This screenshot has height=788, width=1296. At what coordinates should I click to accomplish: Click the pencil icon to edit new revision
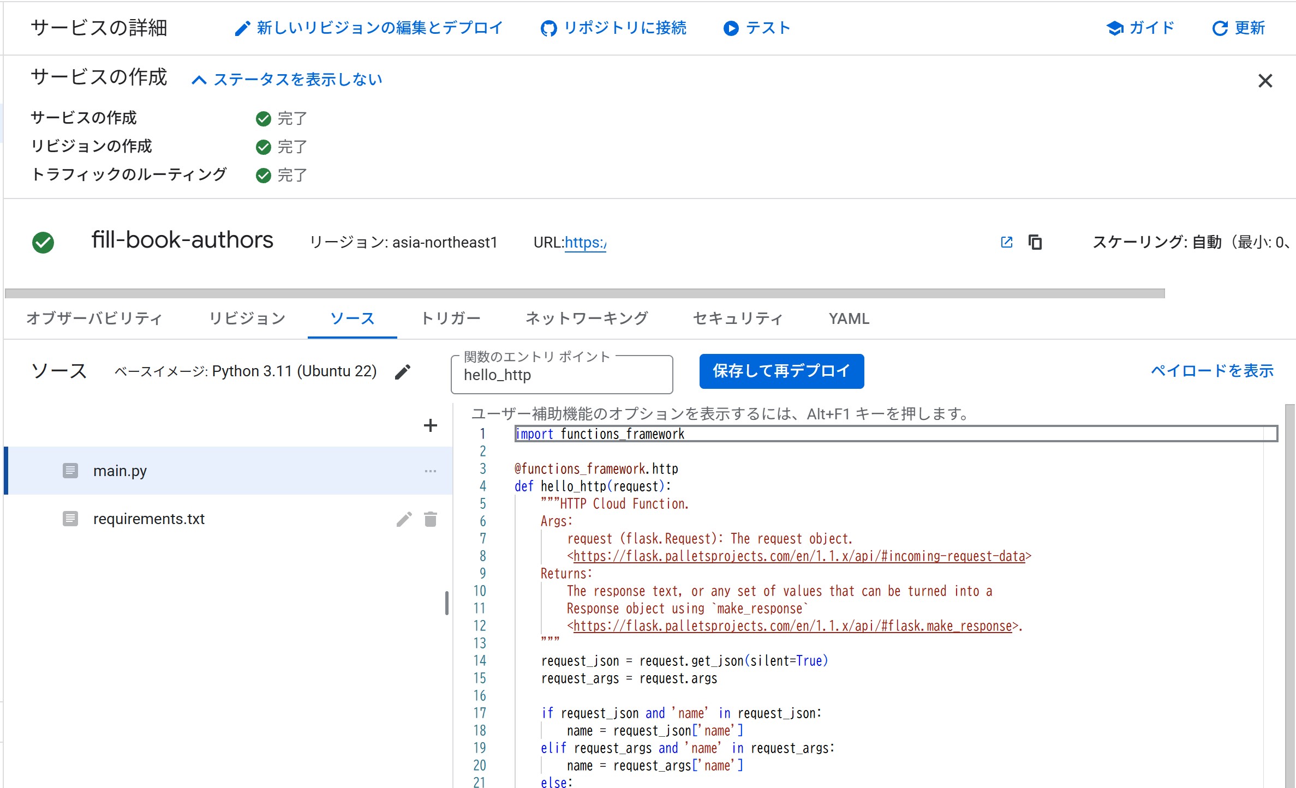(242, 28)
